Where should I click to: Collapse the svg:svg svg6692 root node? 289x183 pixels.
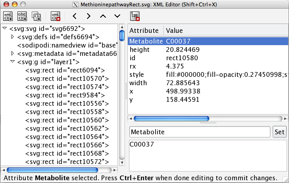[5, 29]
